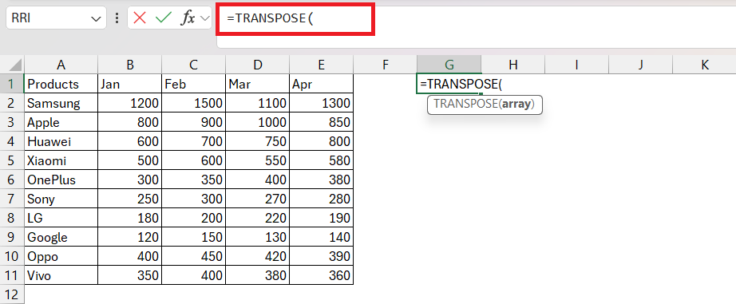Select column K header
The width and height of the screenshot is (736, 304).
coord(705,65)
